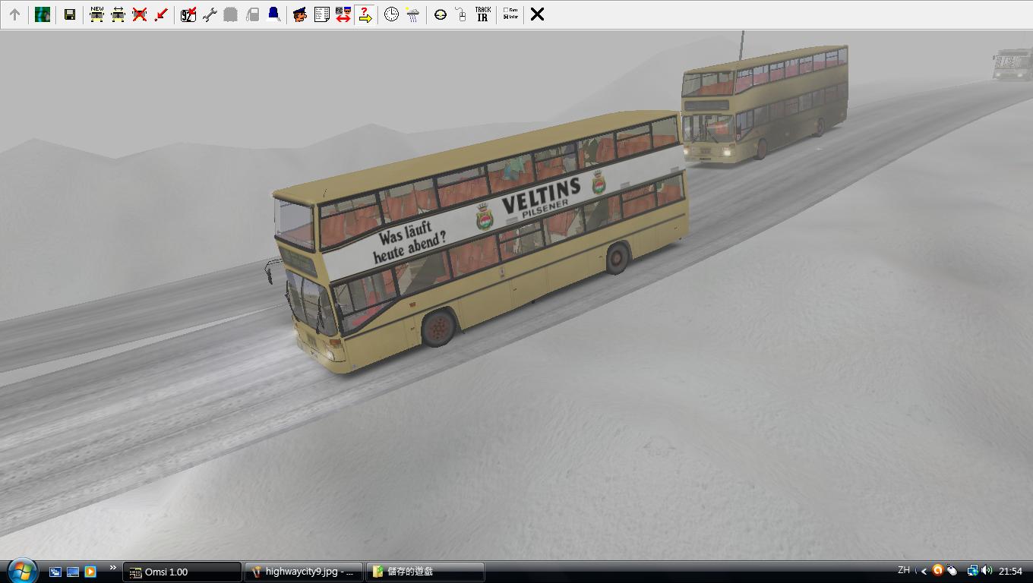Screen dimensions: 1033x583
Task: Save the situation with the floppy disk icon
Action: pos(69,14)
